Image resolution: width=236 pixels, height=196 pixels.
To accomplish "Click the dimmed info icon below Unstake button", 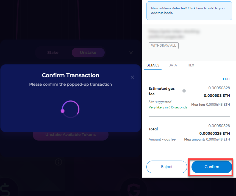I will tap(58, 162).
